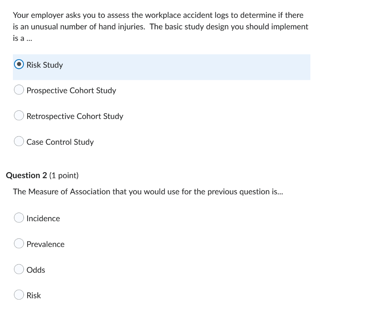Click the Question 2 prompt text

(x=148, y=192)
